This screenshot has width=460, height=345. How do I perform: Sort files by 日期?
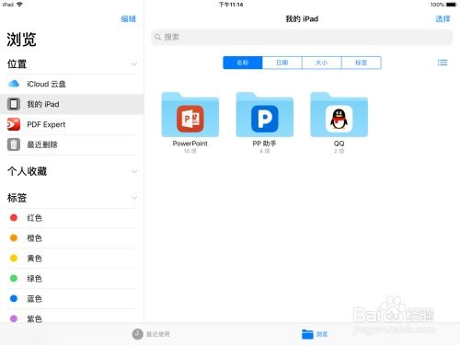point(282,63)
